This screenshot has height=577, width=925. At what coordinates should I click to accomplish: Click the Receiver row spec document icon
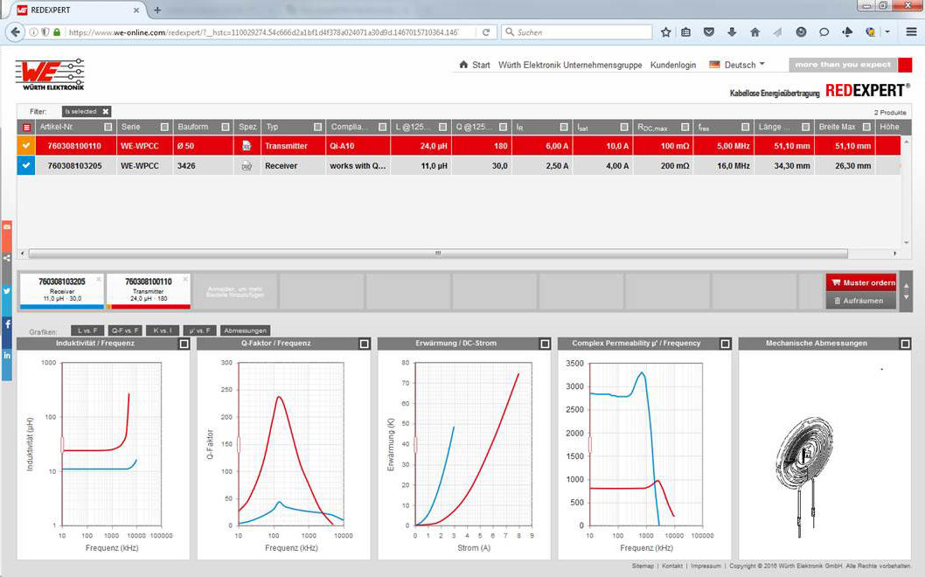pyautogui.click(x=247, y=165)
